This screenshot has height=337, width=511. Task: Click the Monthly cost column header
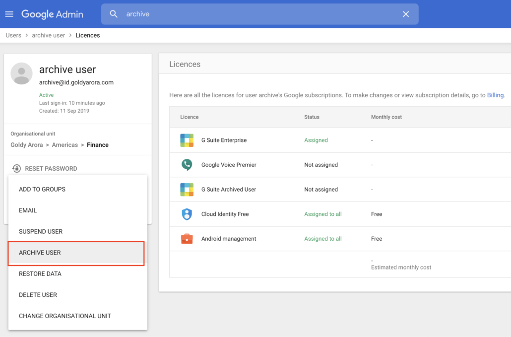(x=386, y=117)
